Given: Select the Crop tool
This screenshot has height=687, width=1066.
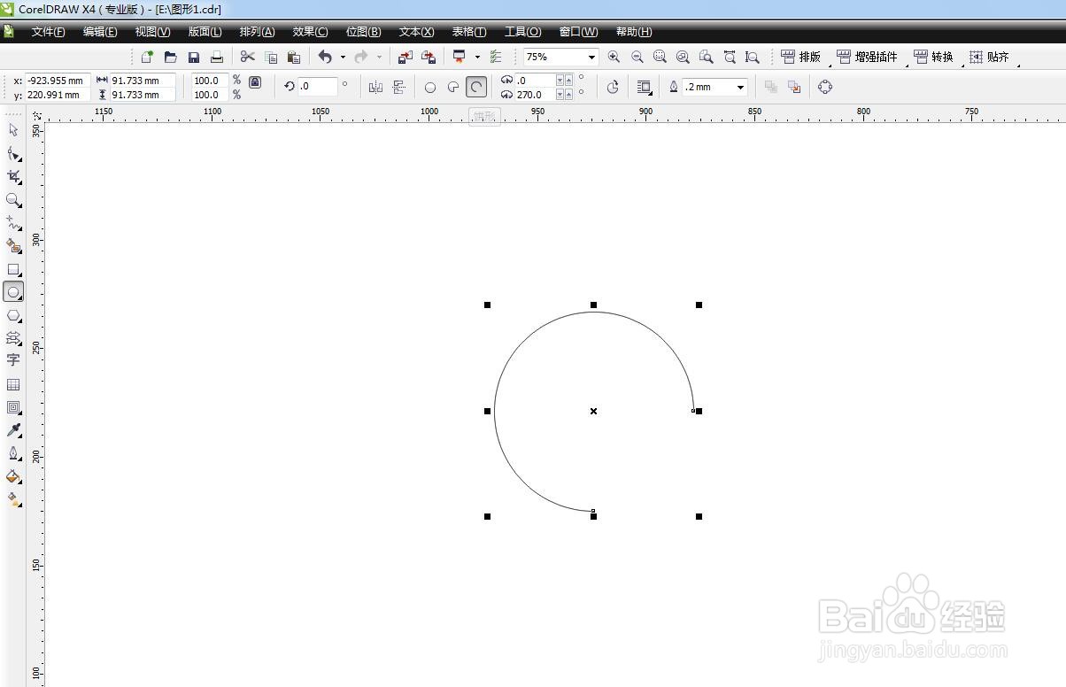Looking at the screenshot, I should pyautogui.click(x=13, y=177).
